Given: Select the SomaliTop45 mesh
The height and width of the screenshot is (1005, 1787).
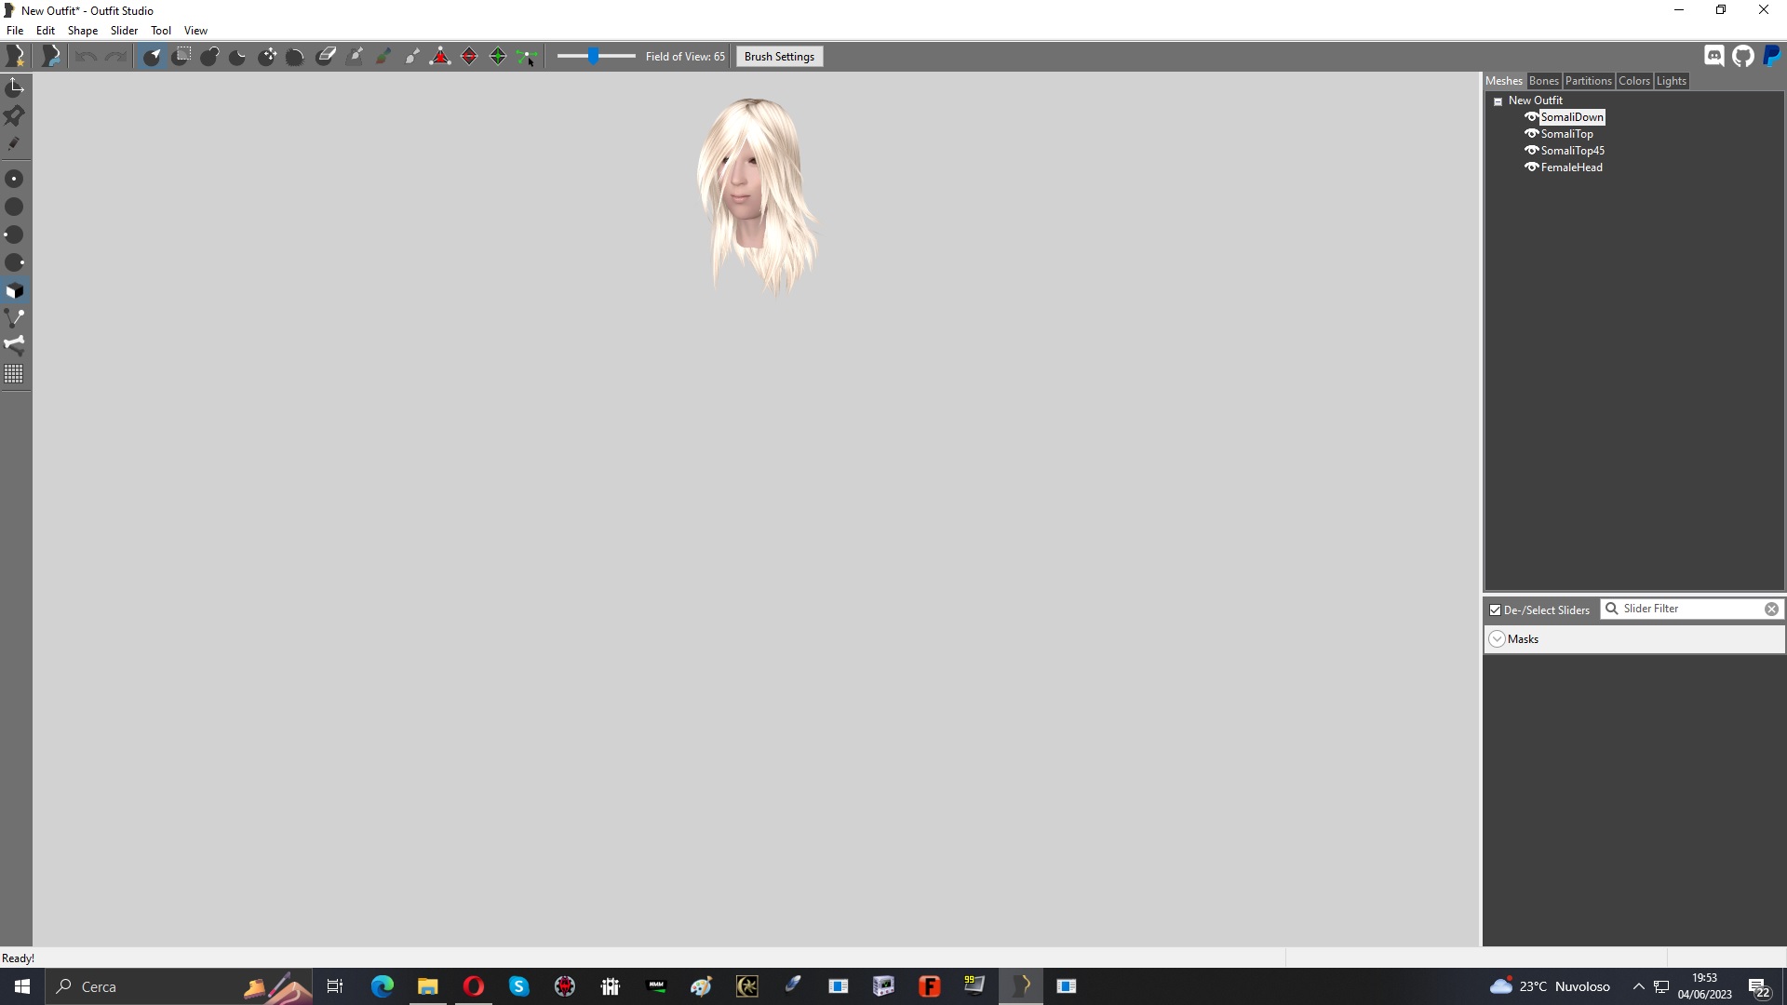Looking at the screenshot, I should pos(1572,151).
